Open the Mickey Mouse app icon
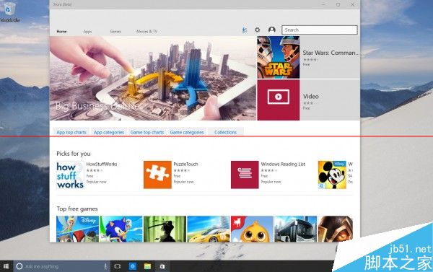The width and height of the screenshot is (433, 272). coord(332,175)
